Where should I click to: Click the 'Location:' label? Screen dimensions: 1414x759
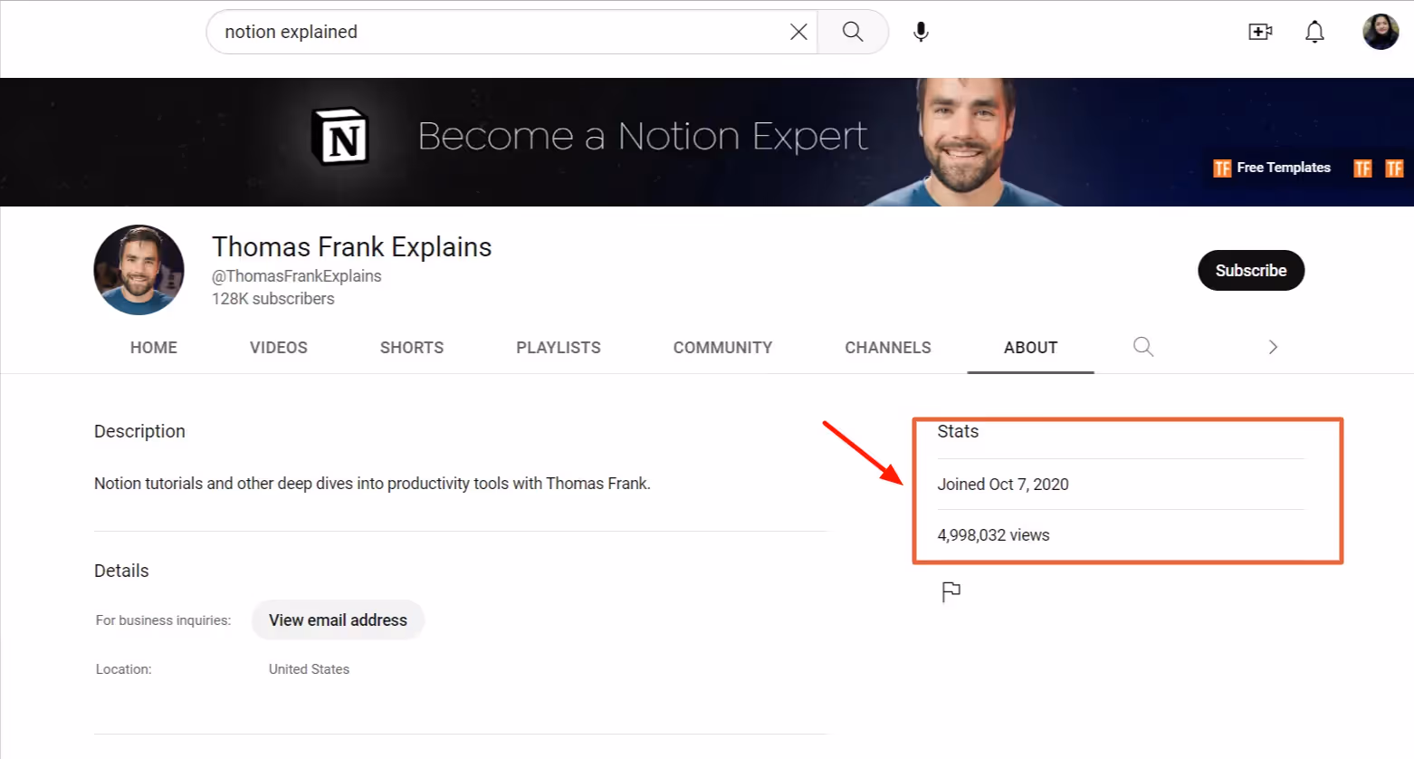tap(124, 669)
